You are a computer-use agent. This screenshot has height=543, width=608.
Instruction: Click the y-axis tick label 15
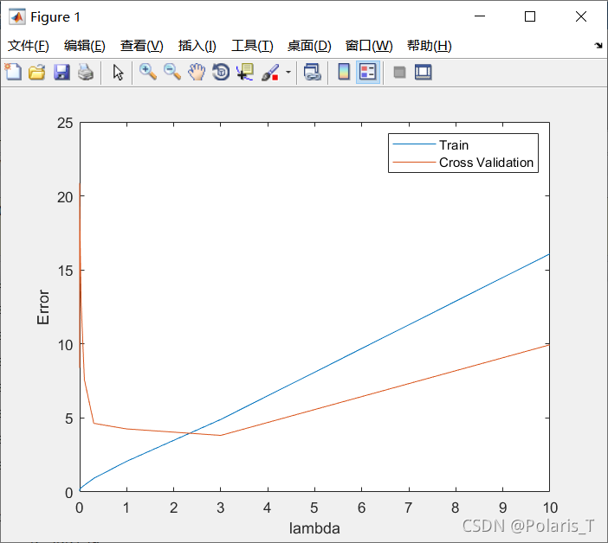[x=65, y=271]
